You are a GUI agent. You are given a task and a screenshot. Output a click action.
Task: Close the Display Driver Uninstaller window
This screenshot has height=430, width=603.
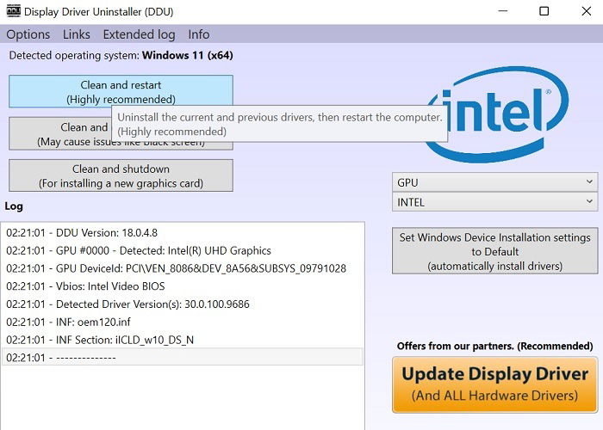(x=586, y=11)
